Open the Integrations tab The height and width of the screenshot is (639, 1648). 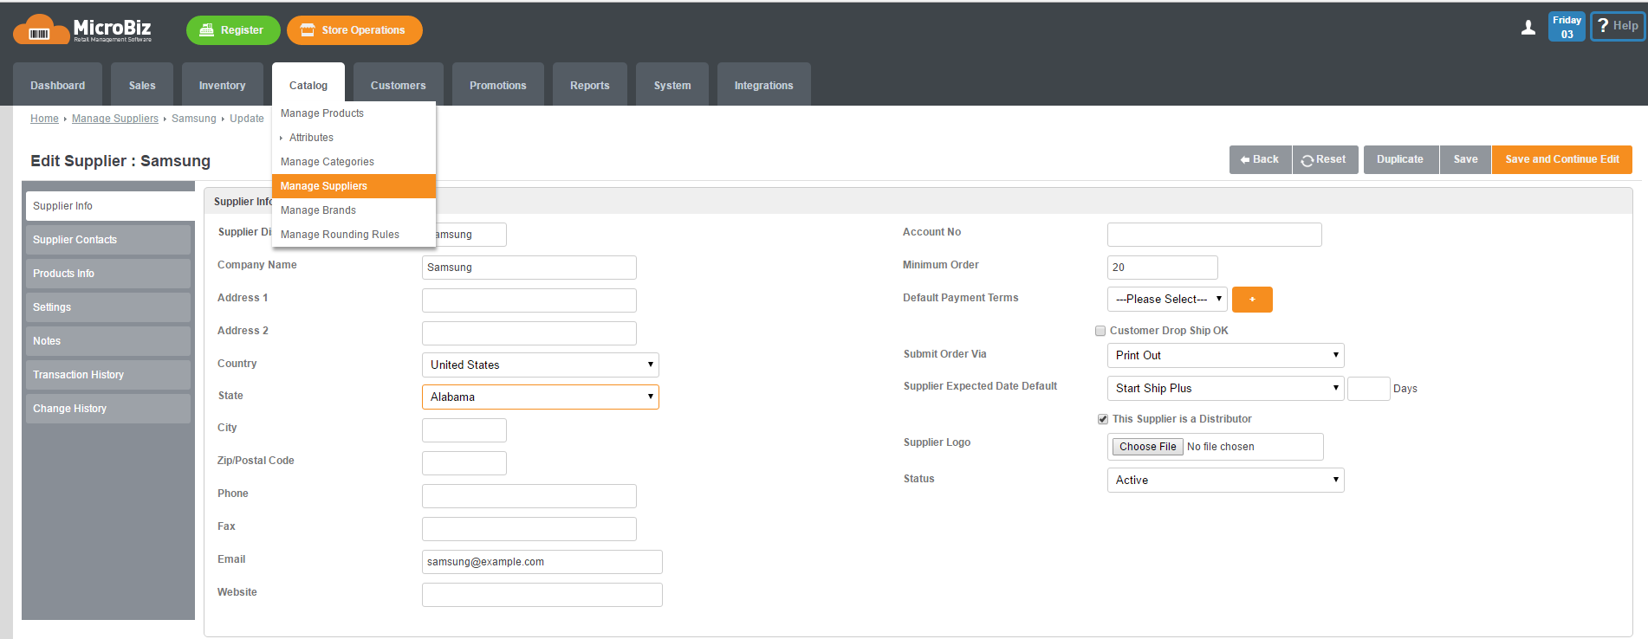(764, 85)
